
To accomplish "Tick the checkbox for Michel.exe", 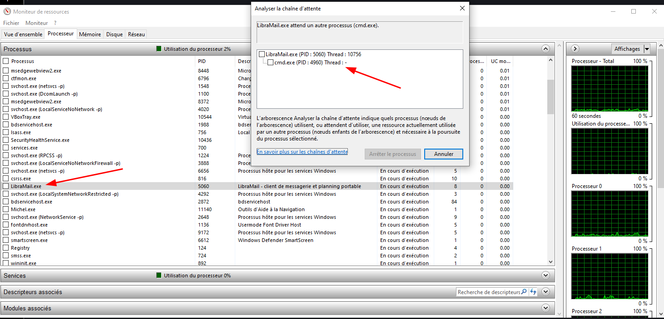I will [x=6, y=209].
